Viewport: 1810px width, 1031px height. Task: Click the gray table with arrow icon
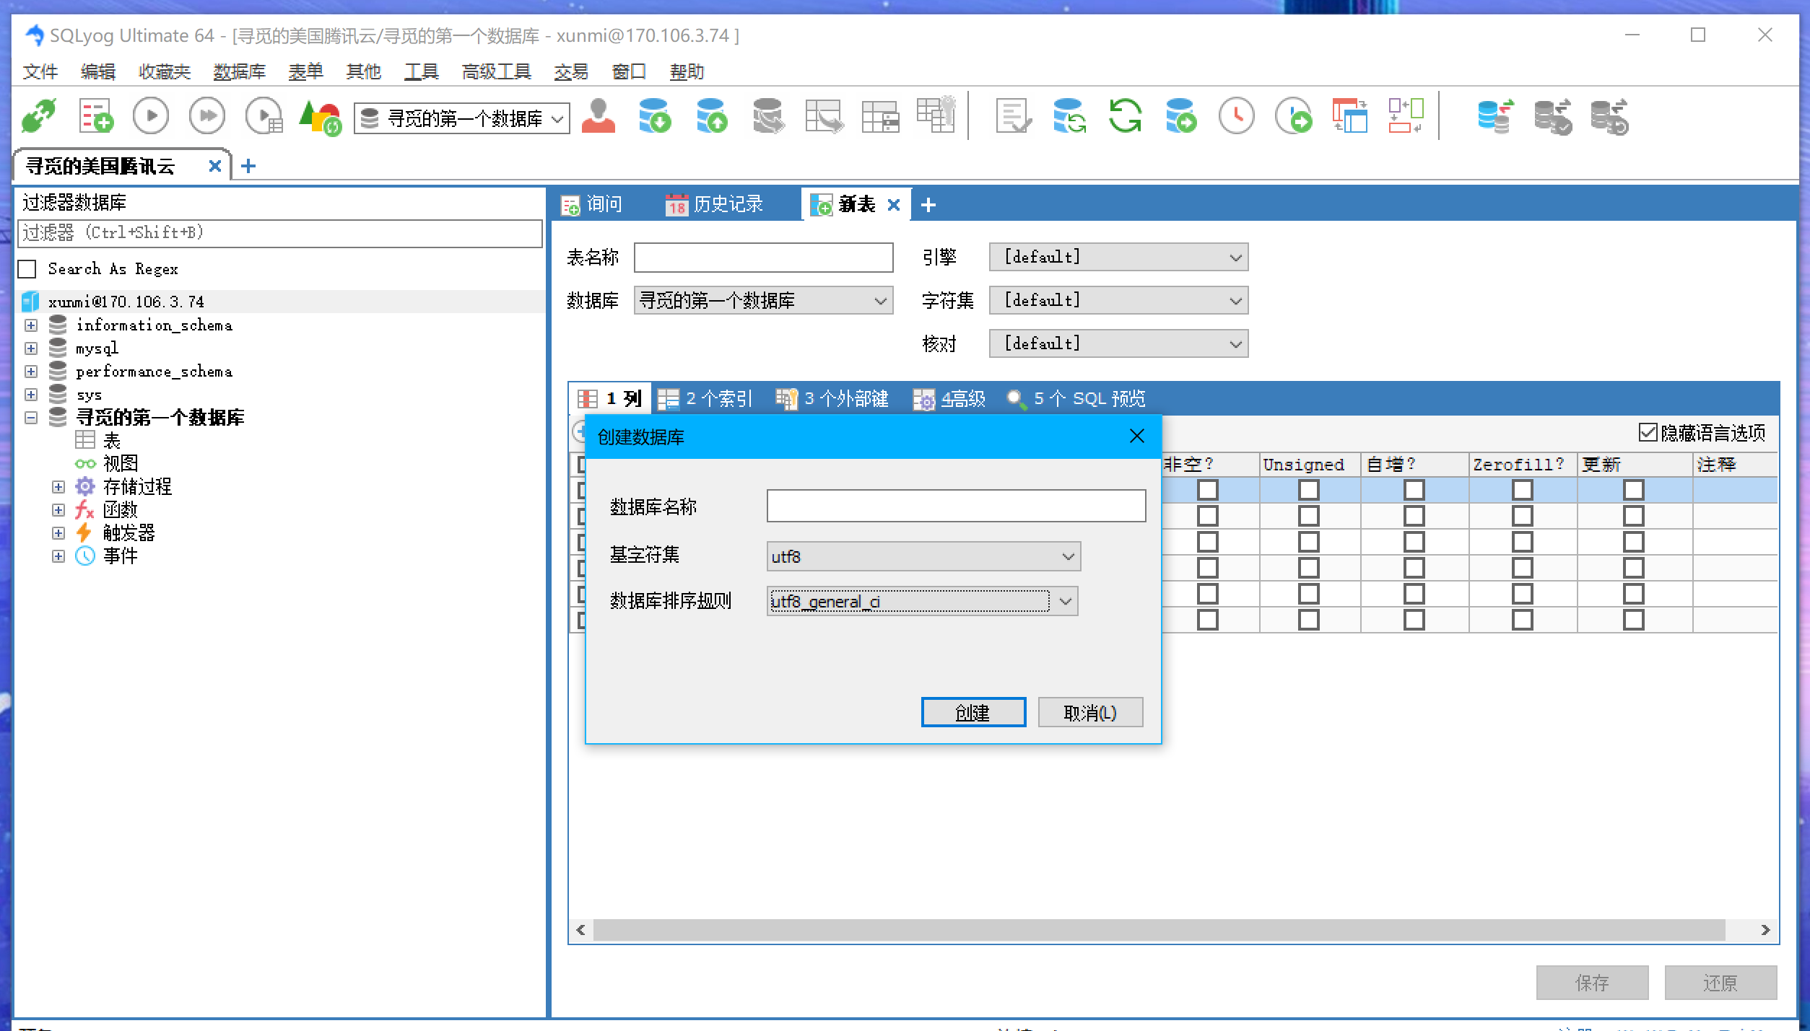pyautogui.click(x=824, y=116)
